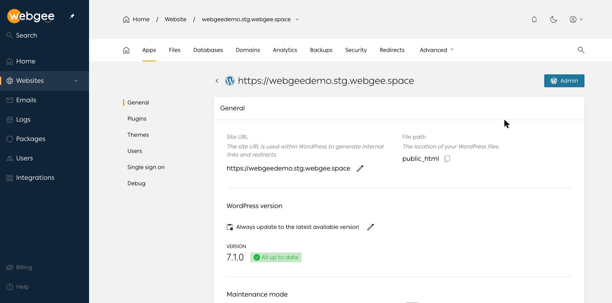Switch to the Backups tab
Viewport: 612px width, 303px height.
click(x=321, y=50)
